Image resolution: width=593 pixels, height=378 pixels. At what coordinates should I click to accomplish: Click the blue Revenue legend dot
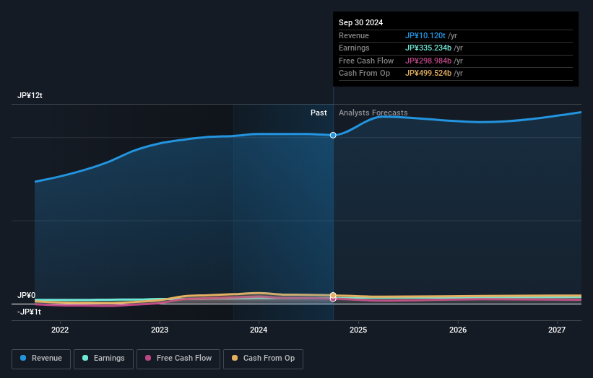(23, 358)
